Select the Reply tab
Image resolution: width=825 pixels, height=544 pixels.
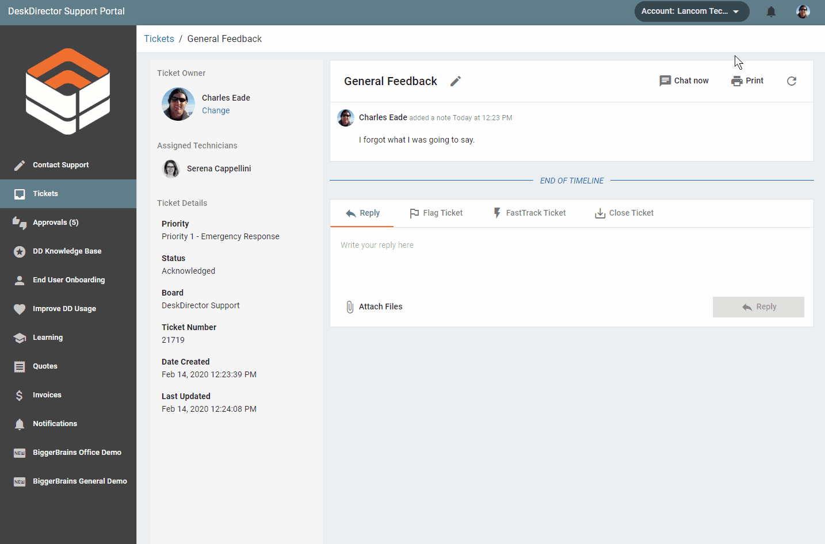[x=362, y=213]
